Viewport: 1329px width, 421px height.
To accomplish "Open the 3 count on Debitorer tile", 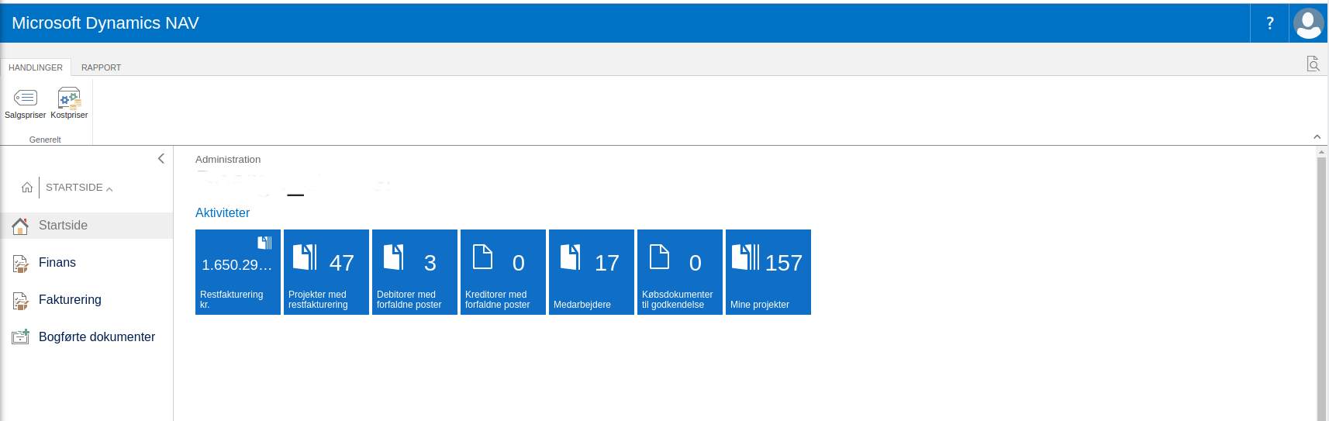I will click(x=430, y=263).
